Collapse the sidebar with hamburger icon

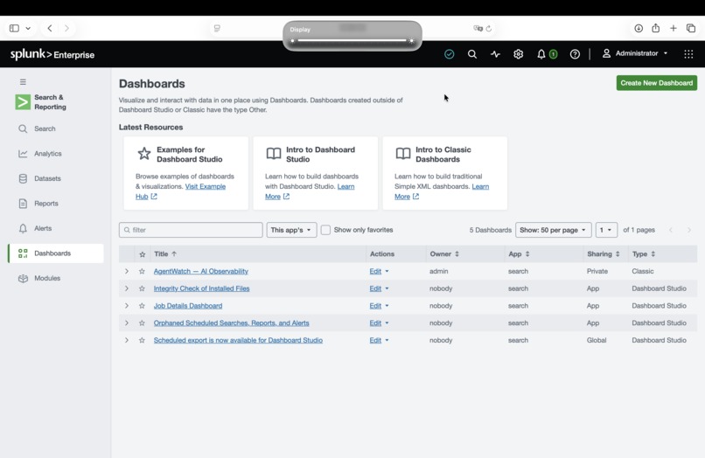tap(23, 82)
